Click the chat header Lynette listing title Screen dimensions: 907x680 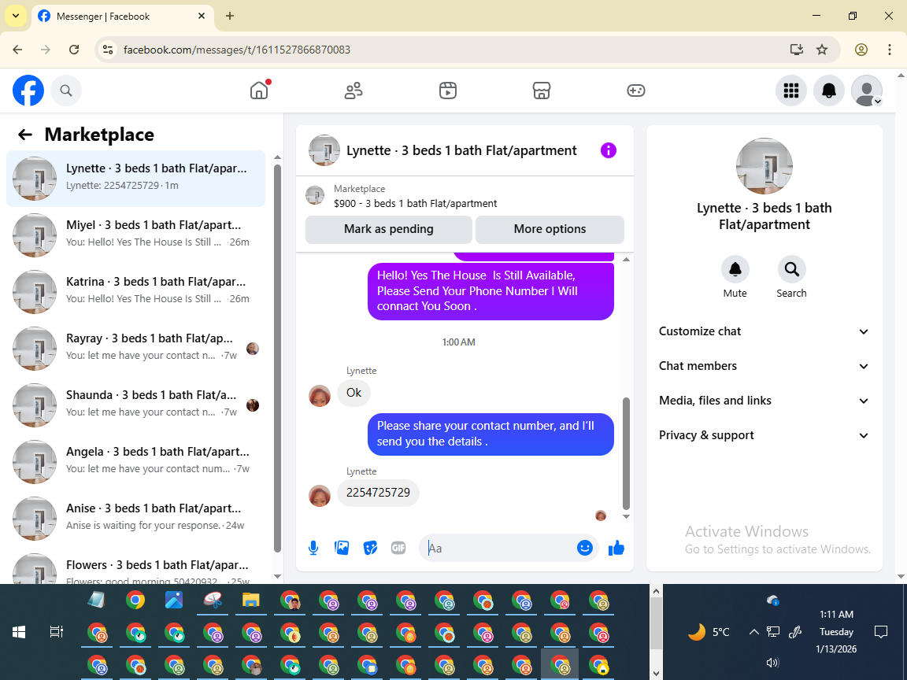(461, 150)
